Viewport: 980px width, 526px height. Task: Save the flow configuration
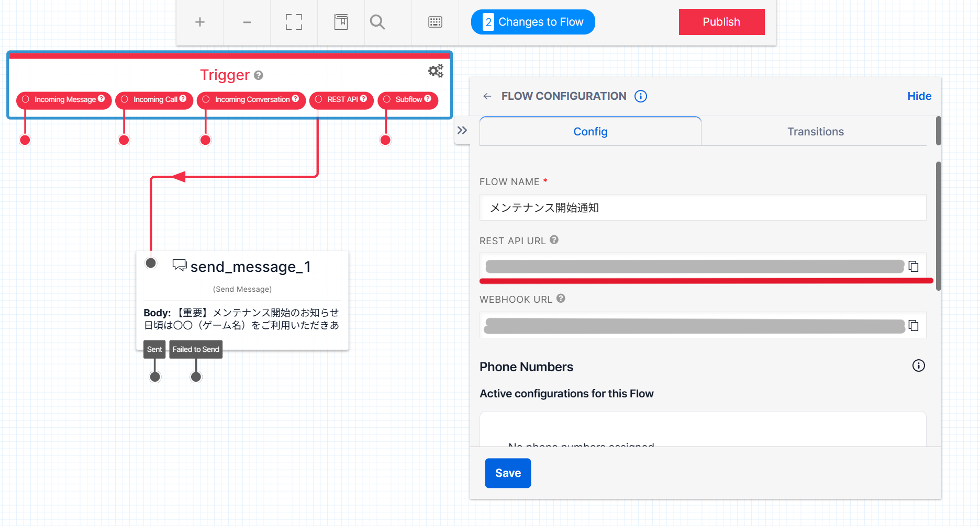(507, 473)
